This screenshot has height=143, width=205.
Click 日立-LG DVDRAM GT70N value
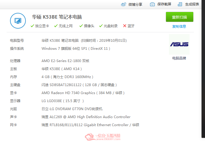tap(72, 109)
